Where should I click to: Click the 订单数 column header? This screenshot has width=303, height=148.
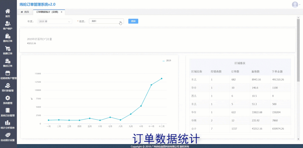click(x=235, y=71)
